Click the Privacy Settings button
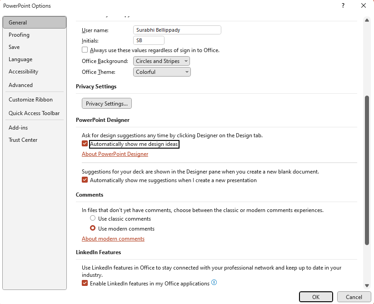This screenshot has width=374, height=304. click(x=106, y=103)
